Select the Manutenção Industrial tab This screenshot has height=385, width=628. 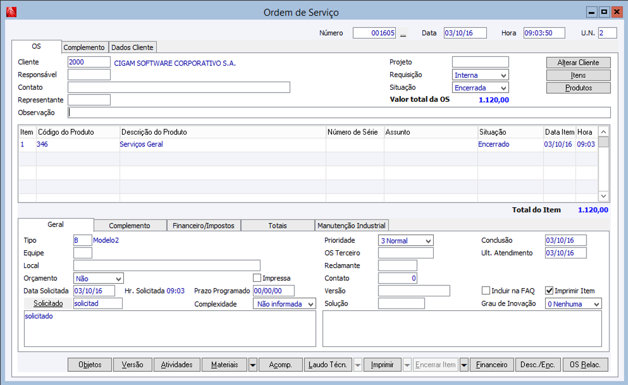click(x=351, y=226)
